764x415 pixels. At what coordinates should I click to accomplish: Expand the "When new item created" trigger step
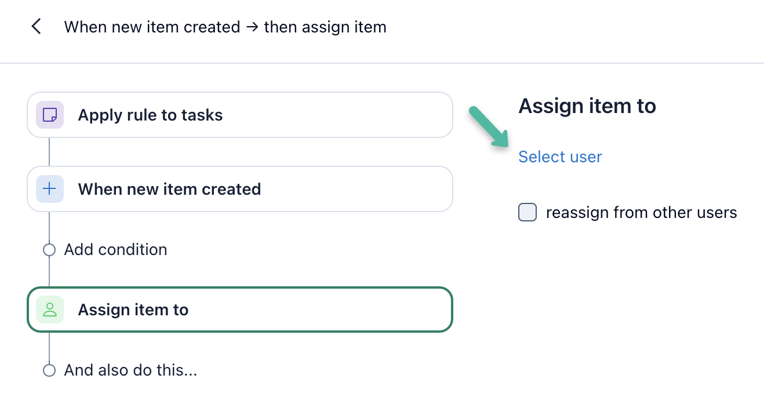(239, 189)
